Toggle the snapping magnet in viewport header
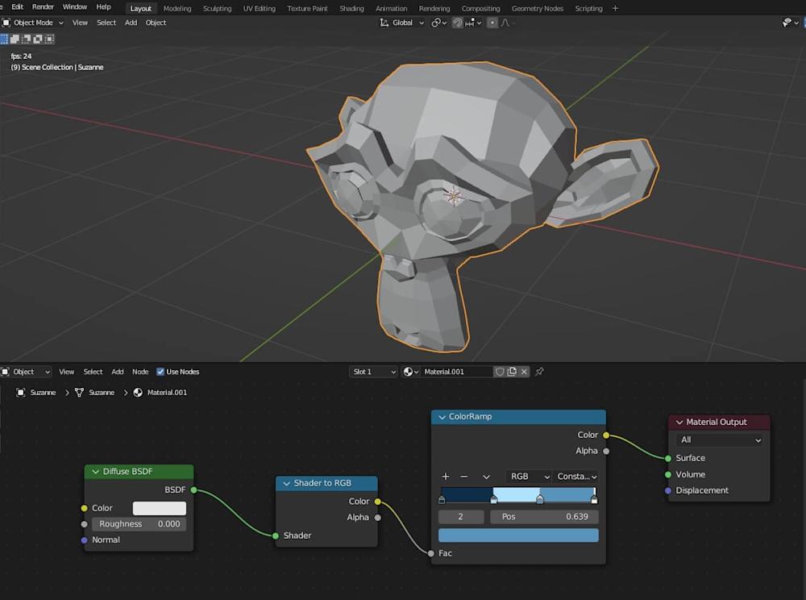Screen dimensions: 806x600 tap(458, 23)
